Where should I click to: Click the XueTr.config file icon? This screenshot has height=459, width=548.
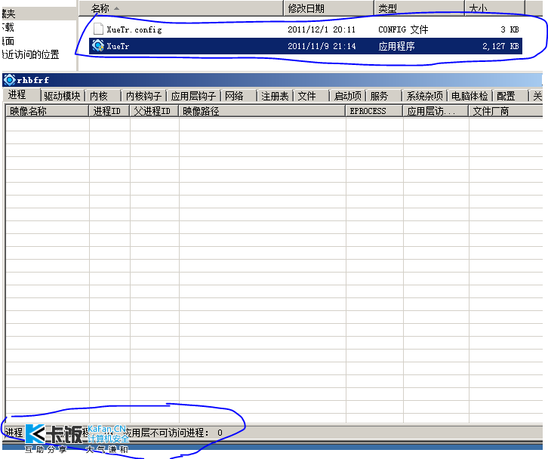click(97, 29)
